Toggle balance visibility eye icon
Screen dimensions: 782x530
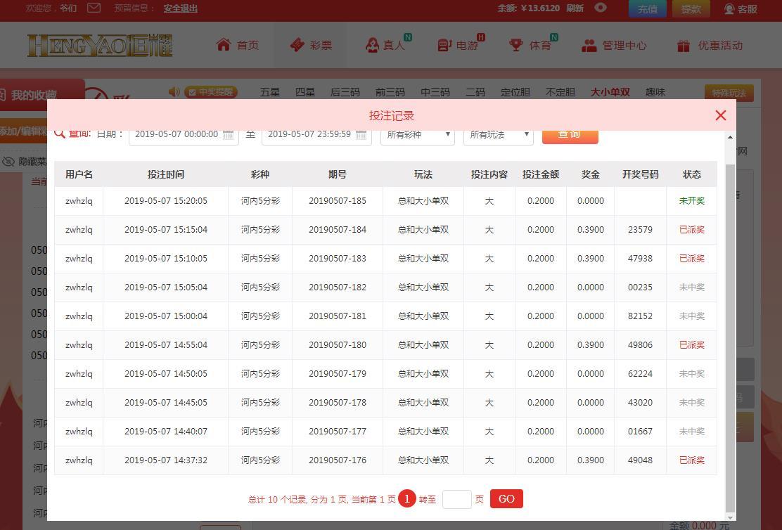[601, 8]
